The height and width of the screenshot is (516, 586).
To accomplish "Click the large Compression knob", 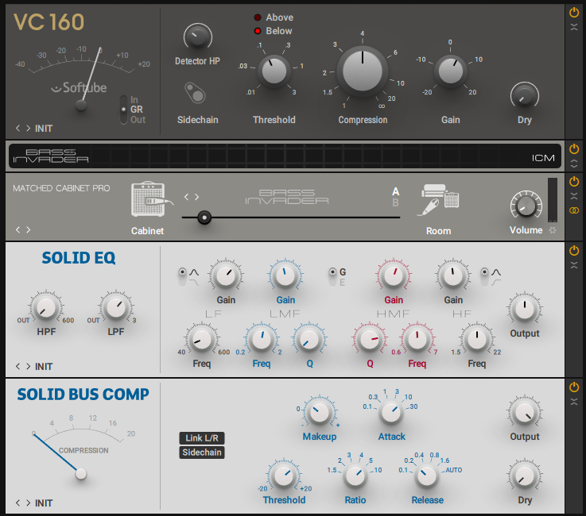I will pyautogui.click(x=362, y=71).
